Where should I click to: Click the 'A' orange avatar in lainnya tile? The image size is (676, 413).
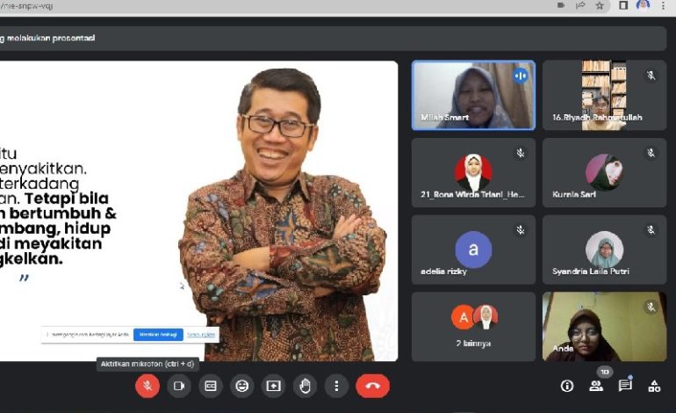(x=463, y=317)
